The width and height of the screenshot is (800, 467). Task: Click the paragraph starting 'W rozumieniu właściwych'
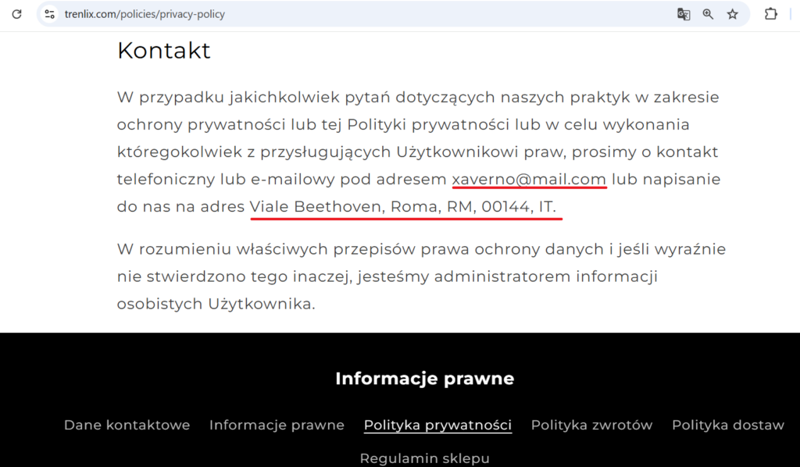click(421, 276)
